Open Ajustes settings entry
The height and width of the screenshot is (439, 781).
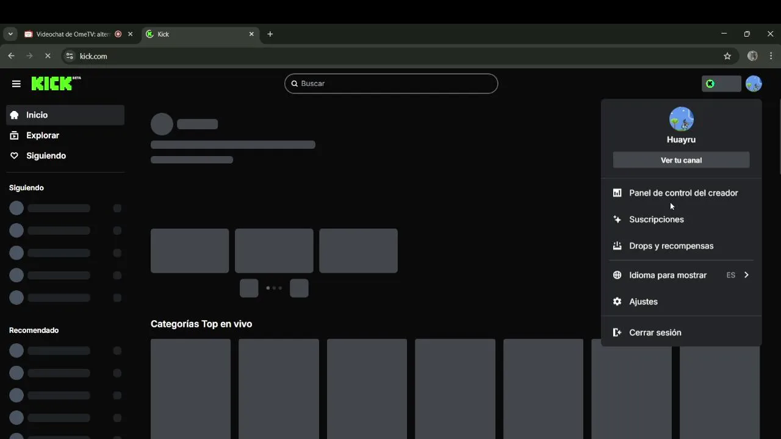click(x=682, y=302)
